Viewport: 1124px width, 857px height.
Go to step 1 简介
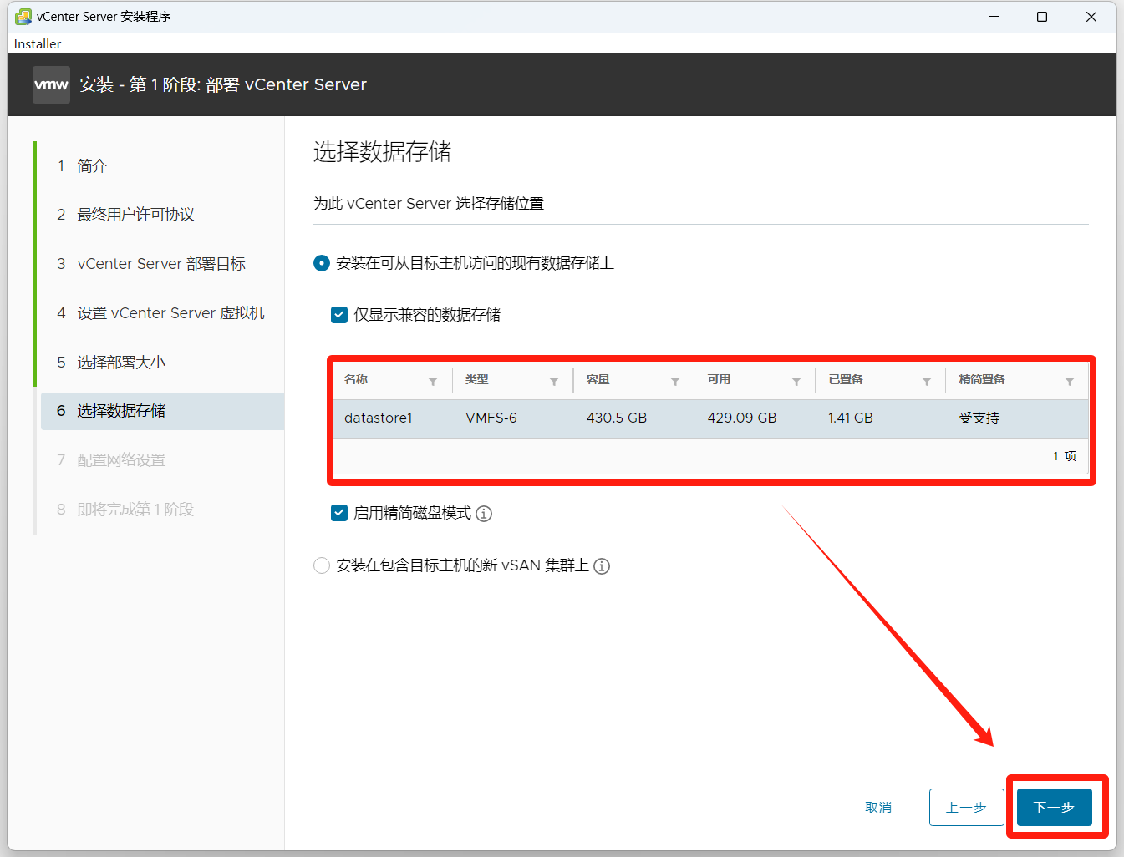[92, 166]
